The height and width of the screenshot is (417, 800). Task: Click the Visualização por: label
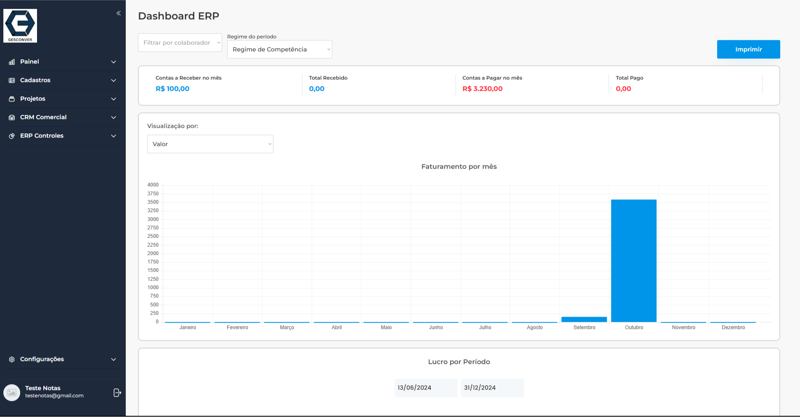pos(172,126)
